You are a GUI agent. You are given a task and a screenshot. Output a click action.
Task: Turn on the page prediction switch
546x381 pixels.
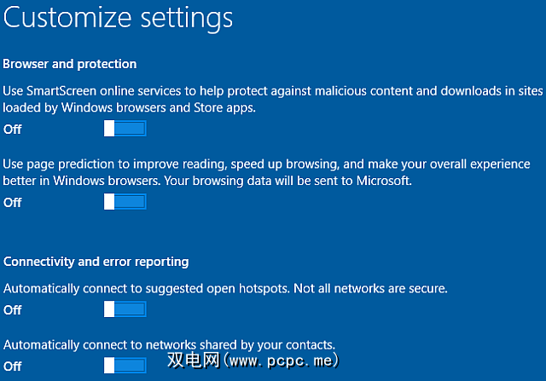click(125, 202)
